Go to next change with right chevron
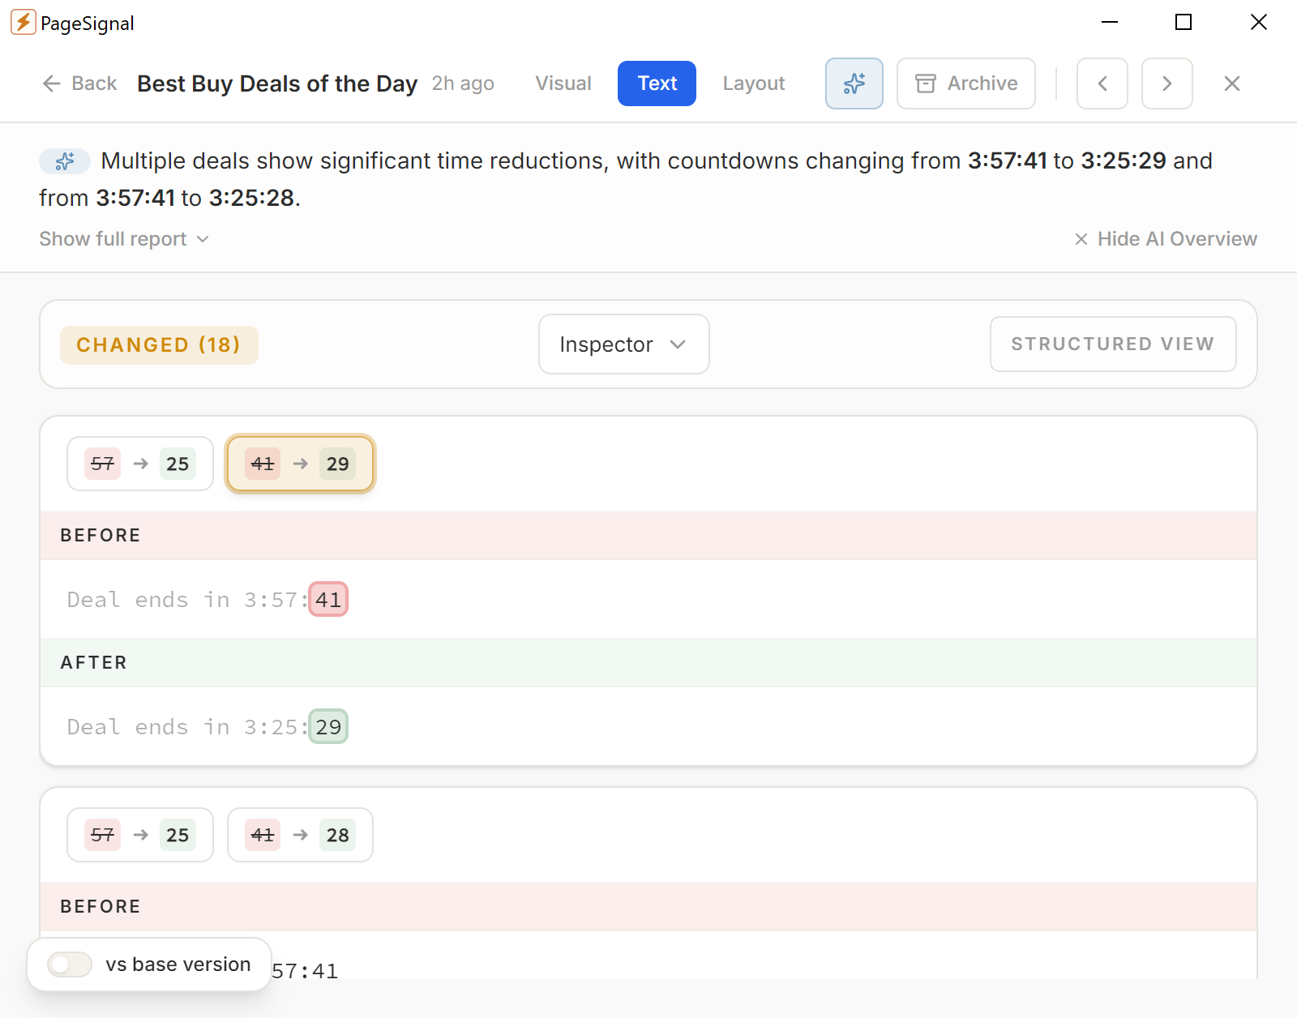The height and width of the screenshot is (1018, 1297). (x=1167, y=83)
